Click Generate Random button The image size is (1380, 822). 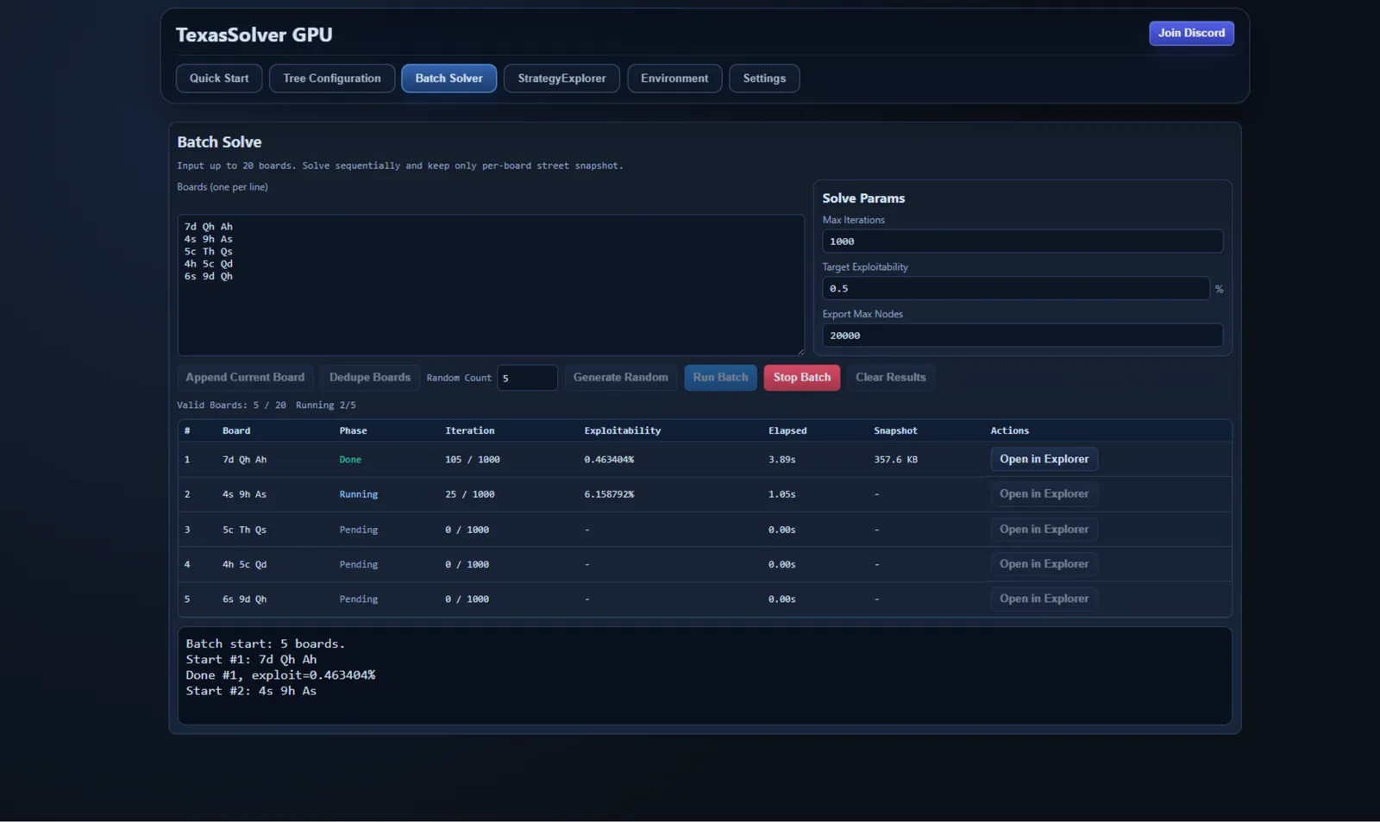[620, 378]
